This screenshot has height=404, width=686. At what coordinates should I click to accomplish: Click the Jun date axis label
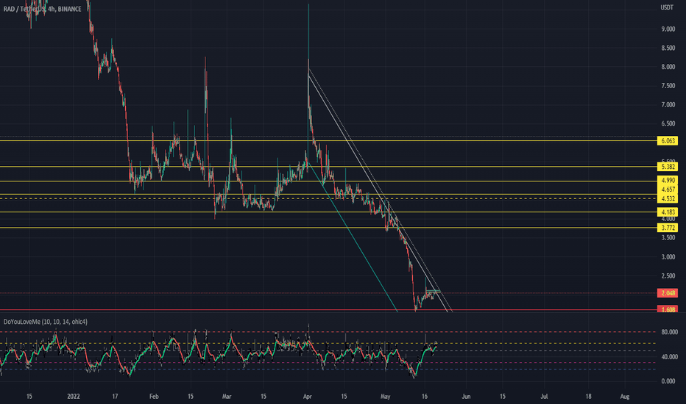pos(466,397)
